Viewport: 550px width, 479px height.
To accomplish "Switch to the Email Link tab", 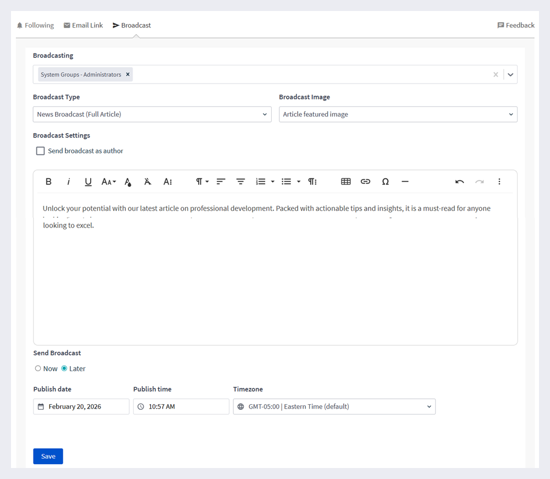I will click(83, 25).
